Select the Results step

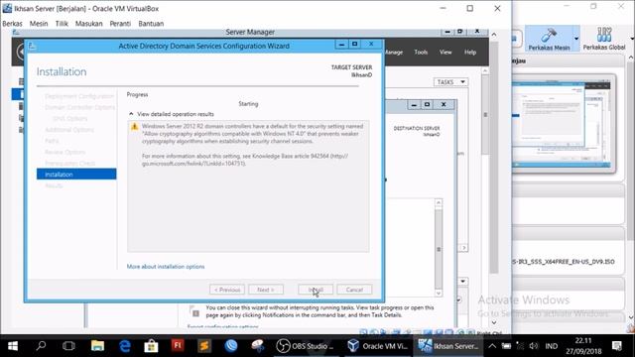(54, 185)
